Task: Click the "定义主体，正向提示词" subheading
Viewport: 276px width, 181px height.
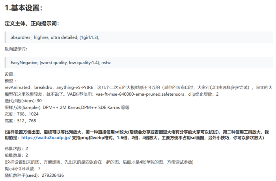Action: pos(32,24)
